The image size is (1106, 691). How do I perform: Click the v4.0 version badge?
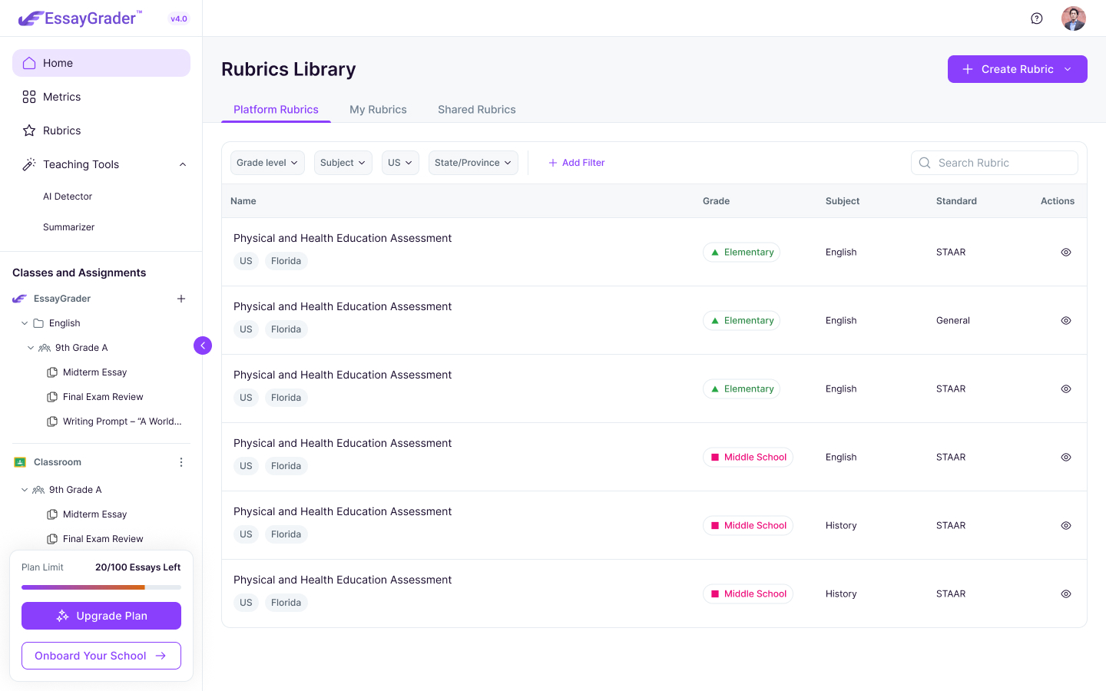(x=179, y=18)
